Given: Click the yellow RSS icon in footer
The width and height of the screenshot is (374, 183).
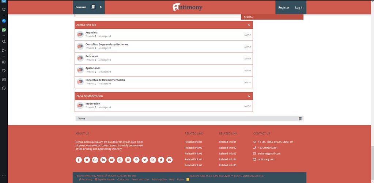Looking at the screenshot, I should tap(188, 179).
